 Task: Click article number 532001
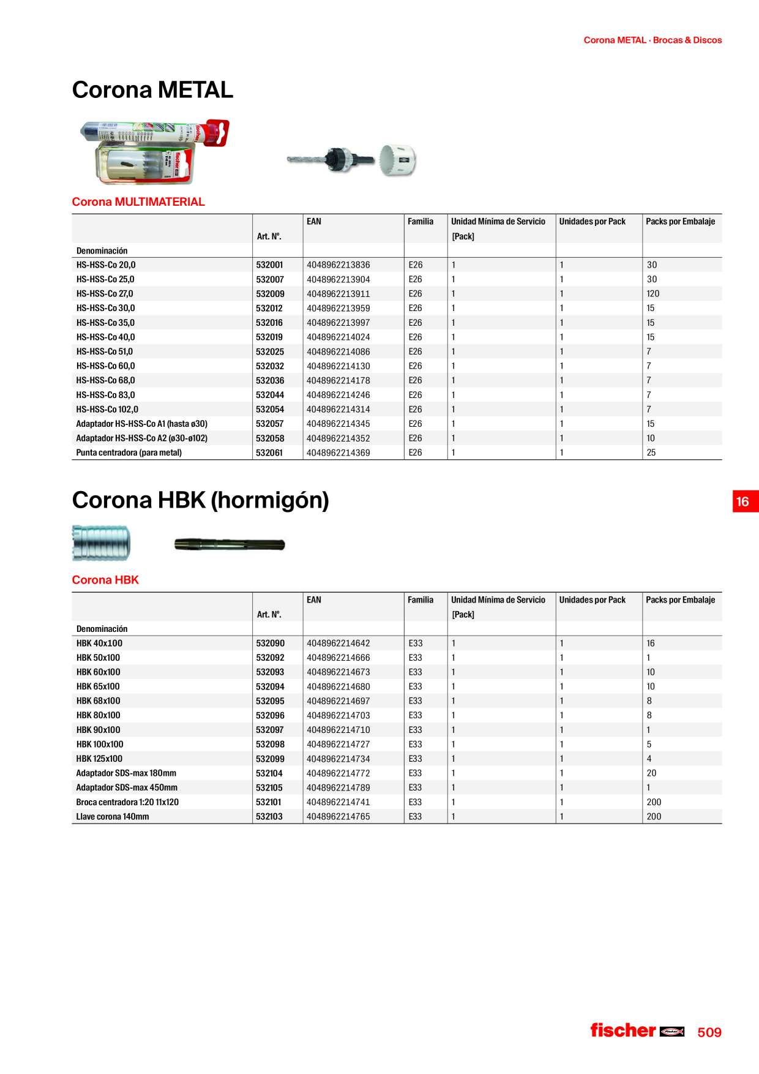point(270,265)
